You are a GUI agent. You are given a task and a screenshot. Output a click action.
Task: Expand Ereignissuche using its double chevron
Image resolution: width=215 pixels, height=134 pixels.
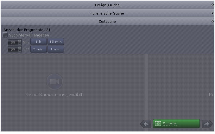pos(212,5)
